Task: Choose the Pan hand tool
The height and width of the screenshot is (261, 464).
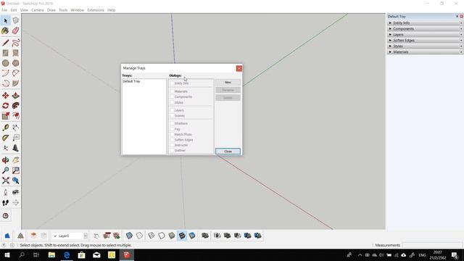Action: 16,160
